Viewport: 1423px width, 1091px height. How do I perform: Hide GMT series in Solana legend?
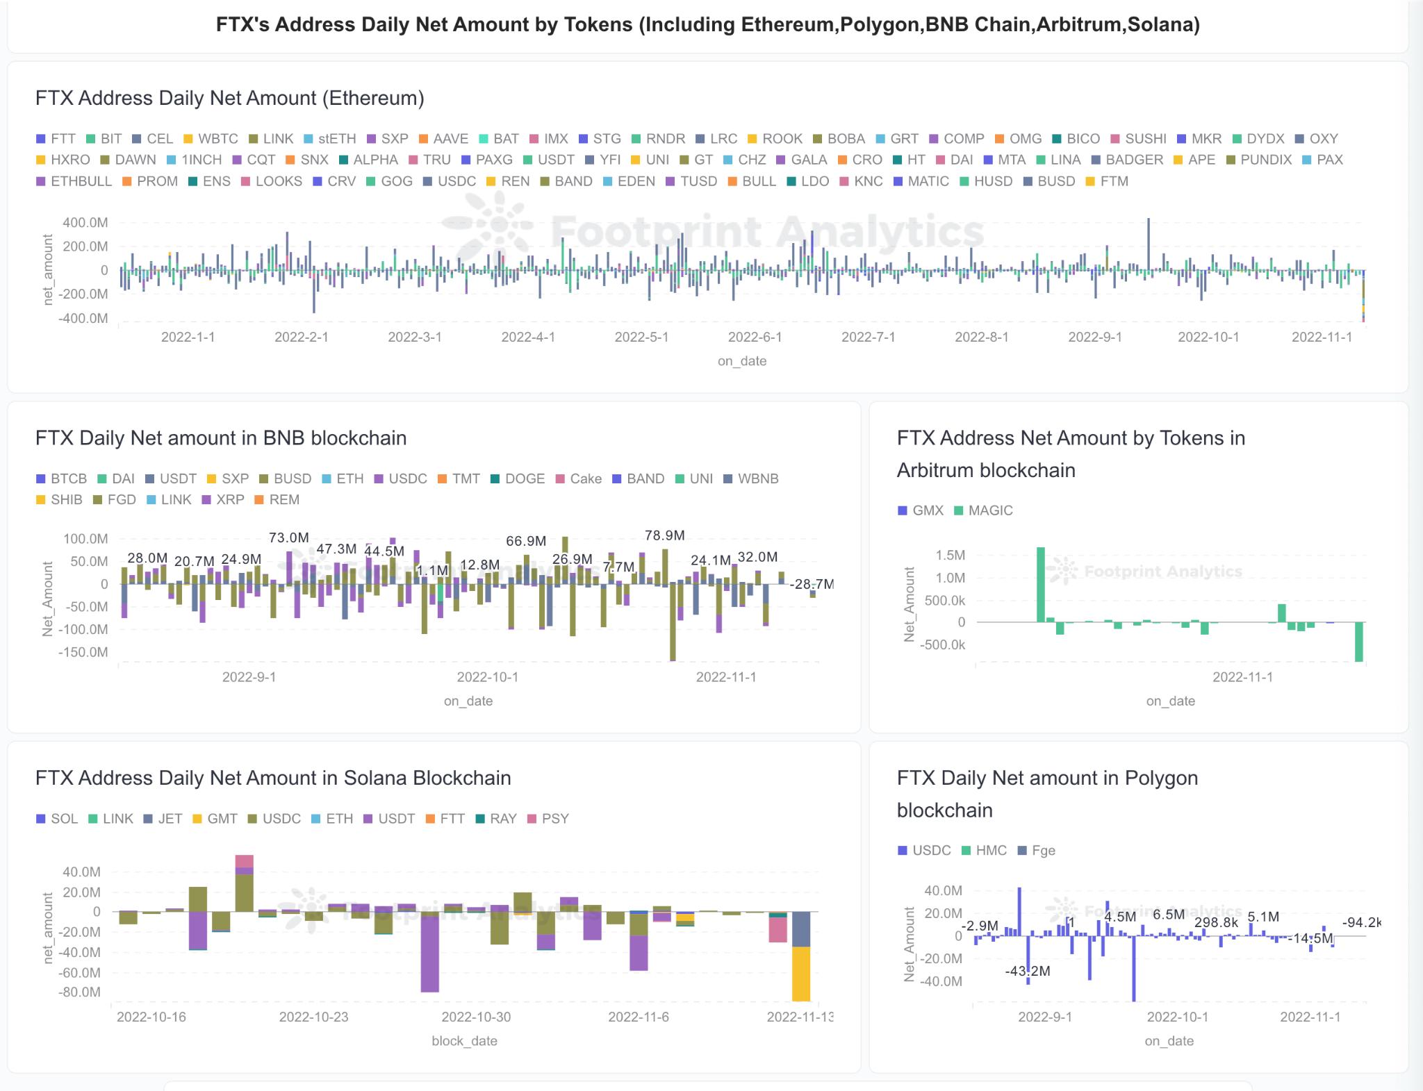click(215, 819)
